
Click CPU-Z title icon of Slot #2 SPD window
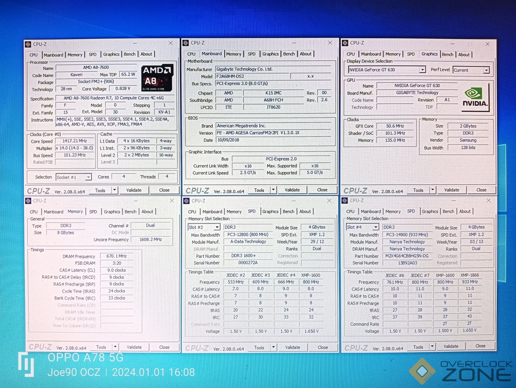click(186, 201)
